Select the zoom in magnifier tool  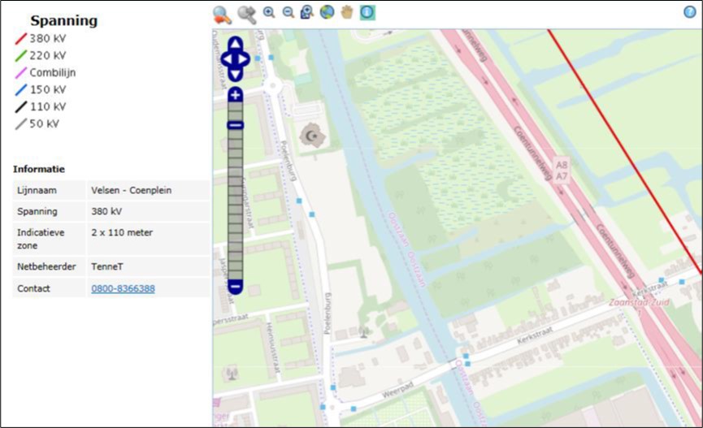coord(269,12)
